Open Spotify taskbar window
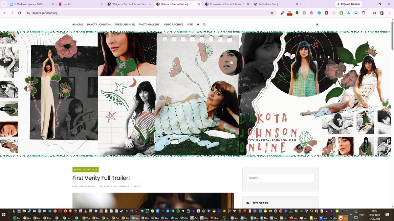The image size is (394, 221). (x=16, y=218)
